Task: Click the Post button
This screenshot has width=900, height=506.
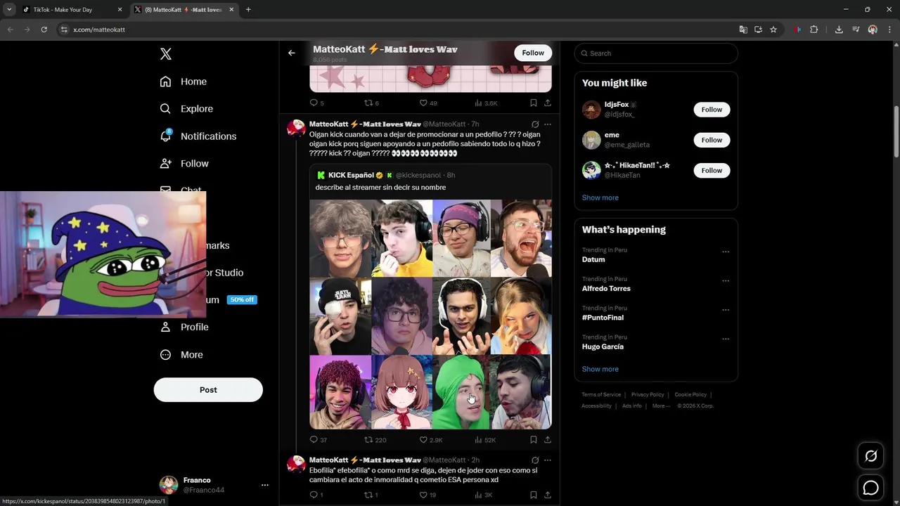Action: pyautogui.click(x=208, y=390)
